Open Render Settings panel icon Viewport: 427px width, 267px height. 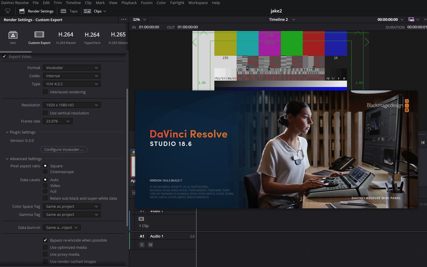(x=22, y=11)
